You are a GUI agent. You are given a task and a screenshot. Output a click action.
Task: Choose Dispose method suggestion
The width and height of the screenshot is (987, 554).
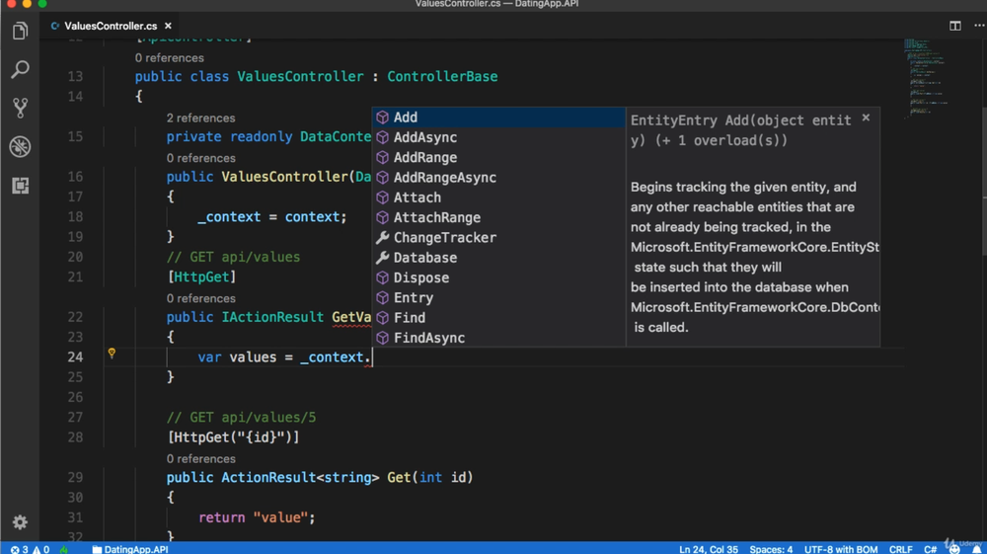pyautogui.click(x=498, y=277)
